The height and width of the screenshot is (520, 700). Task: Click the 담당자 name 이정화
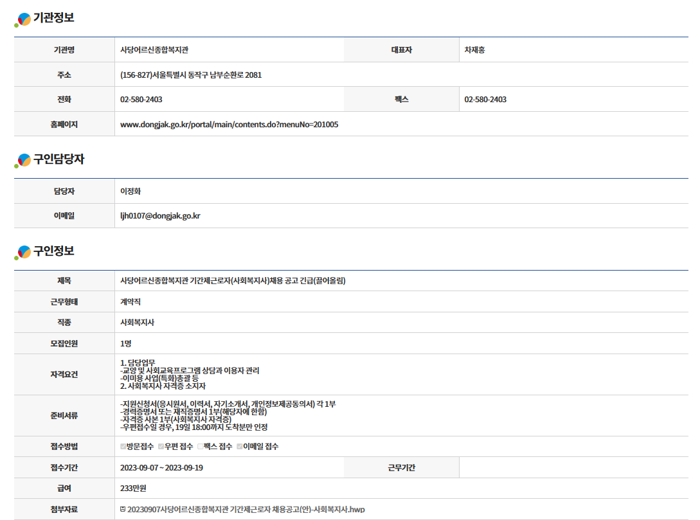click(130, 192)
